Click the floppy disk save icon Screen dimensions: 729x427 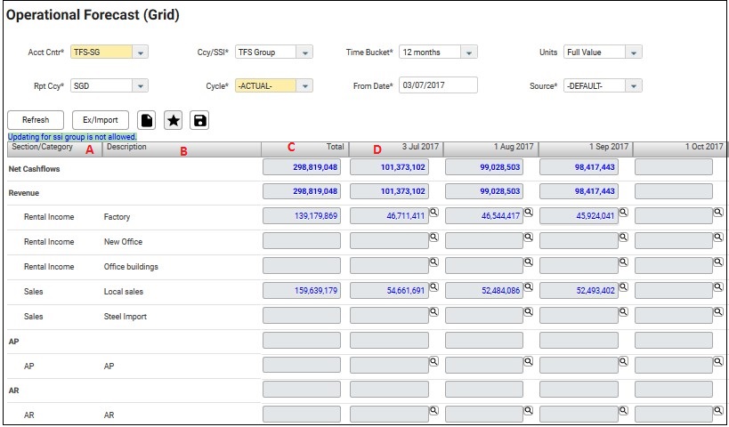tap(199, 120)
